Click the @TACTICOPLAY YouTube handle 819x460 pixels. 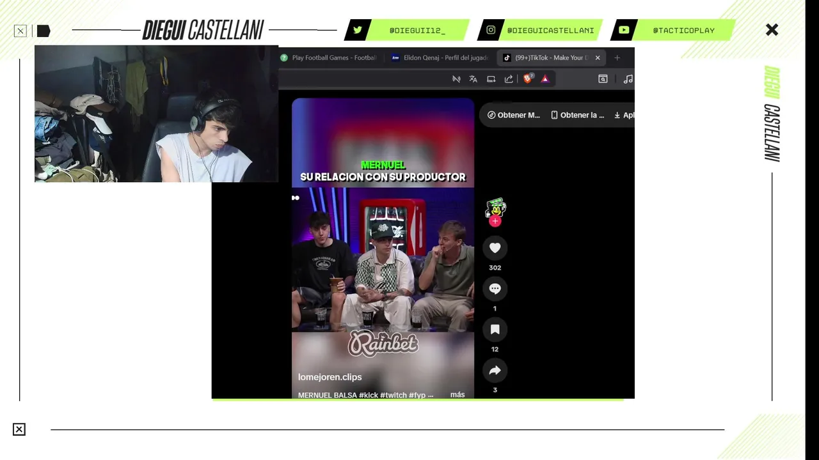tap(683, 30)
